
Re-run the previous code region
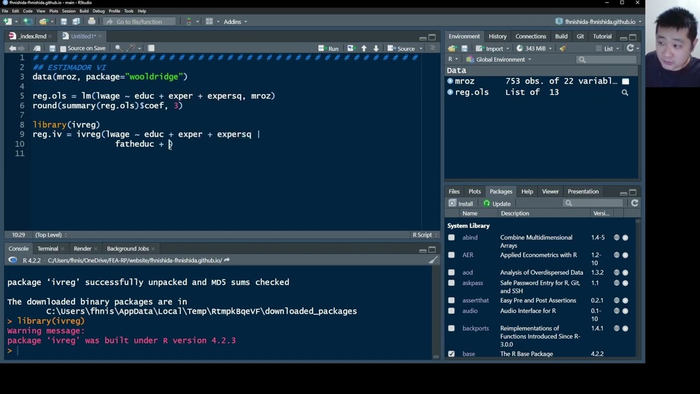click(351, 48)
